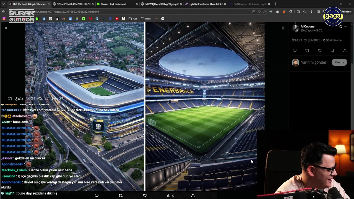Click share icon in the tweet side panel
The width and height of the screenshot is (354, 199).
[345, 51]
